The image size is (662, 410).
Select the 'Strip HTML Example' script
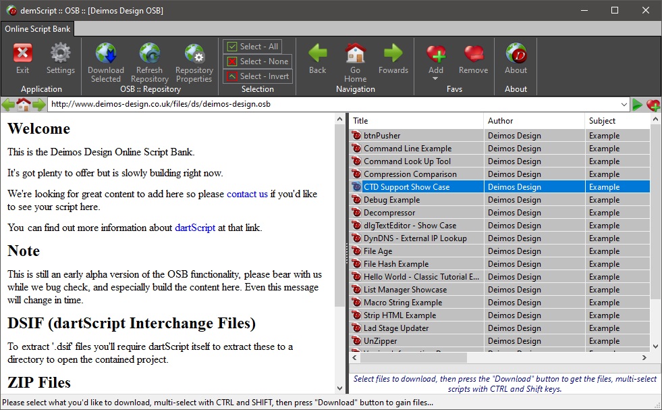pos(499,315)
